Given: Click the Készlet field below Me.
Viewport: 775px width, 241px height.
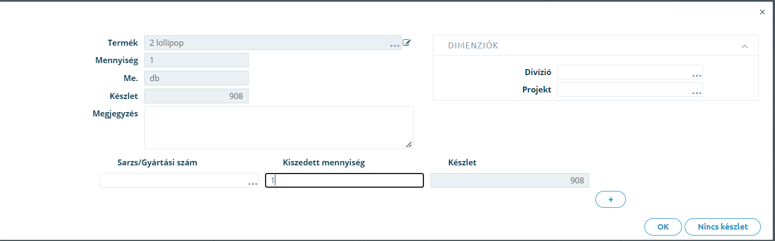Looking at the screenshot, I should 196,96.
